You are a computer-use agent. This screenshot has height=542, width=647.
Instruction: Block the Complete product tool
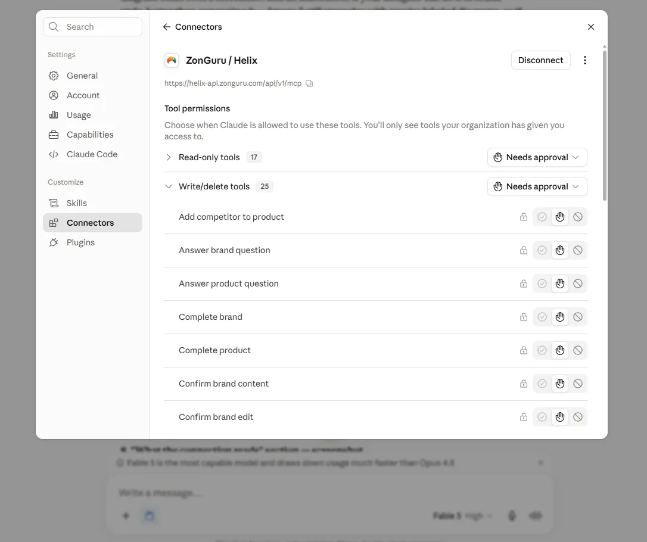pos(578,351)
